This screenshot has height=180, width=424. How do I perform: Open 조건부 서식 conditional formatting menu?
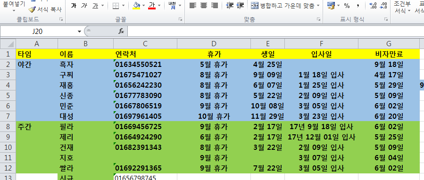[402, 7]
